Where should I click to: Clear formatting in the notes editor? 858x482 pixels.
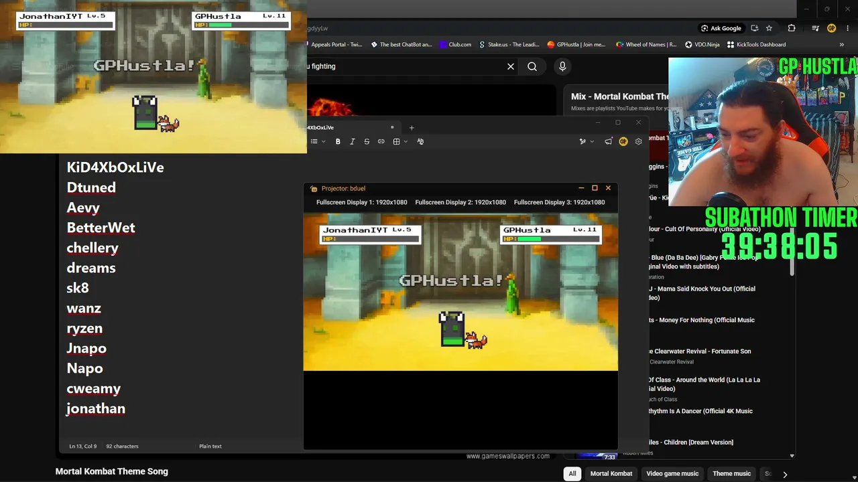point(420,141)
